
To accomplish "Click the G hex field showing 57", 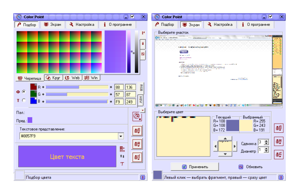I will (x=119, y=95).
